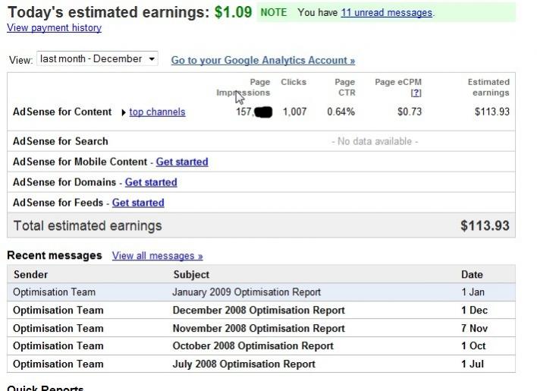Open the top channels link
Image resolution: width=537 pixels, height=391 pixels.
coord(157,112)
